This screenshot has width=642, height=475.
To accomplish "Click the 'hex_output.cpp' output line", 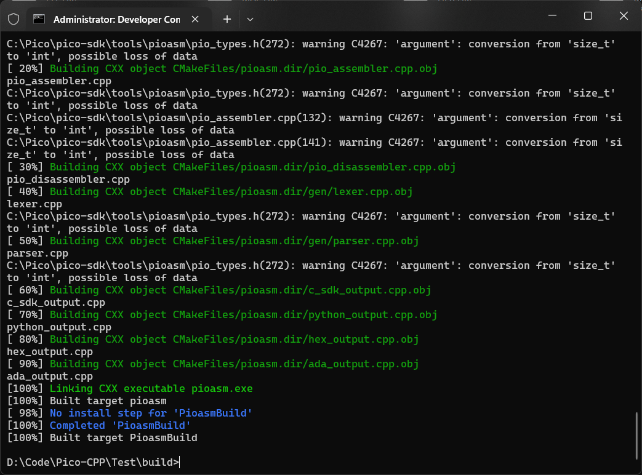I will (50, 352).
